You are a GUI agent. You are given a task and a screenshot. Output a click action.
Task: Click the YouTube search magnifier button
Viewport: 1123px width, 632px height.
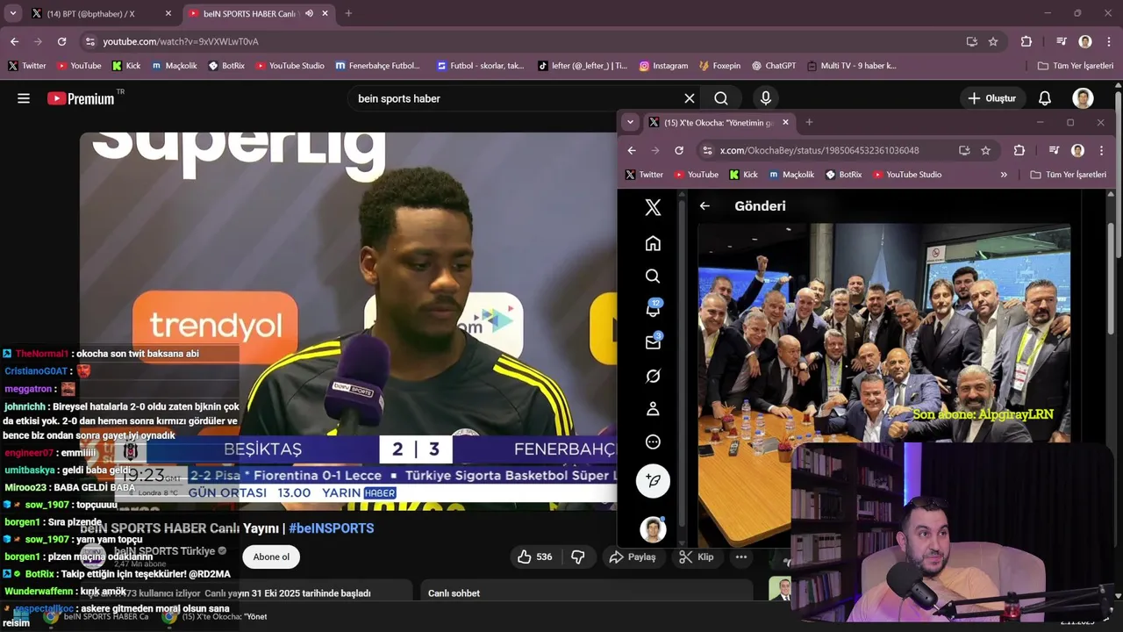[721, 98]
